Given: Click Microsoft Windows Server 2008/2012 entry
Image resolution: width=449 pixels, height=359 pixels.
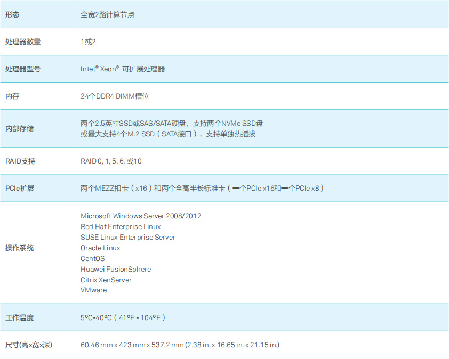Looking at the screenshot, I should 141,216.
